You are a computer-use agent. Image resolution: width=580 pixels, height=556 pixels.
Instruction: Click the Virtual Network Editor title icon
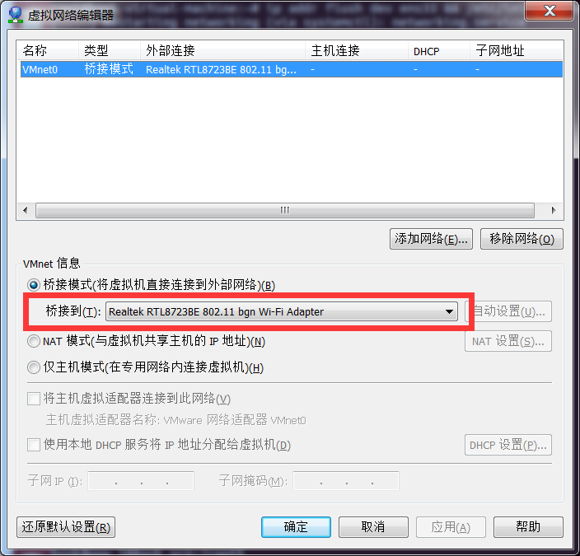point(16,14)
